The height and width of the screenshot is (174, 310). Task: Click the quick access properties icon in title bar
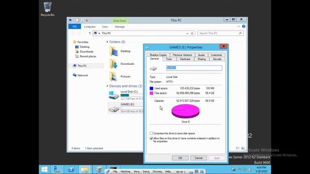point(77,20)
